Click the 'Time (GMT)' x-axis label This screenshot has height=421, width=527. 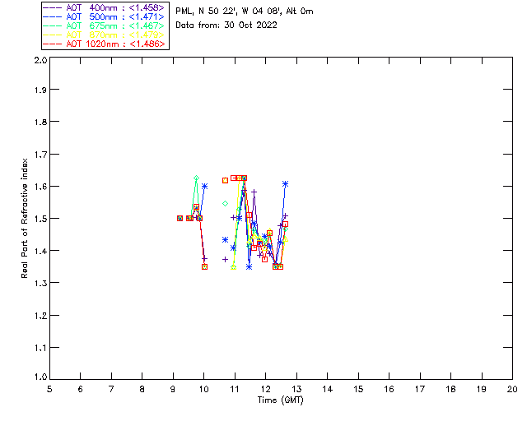281,399
